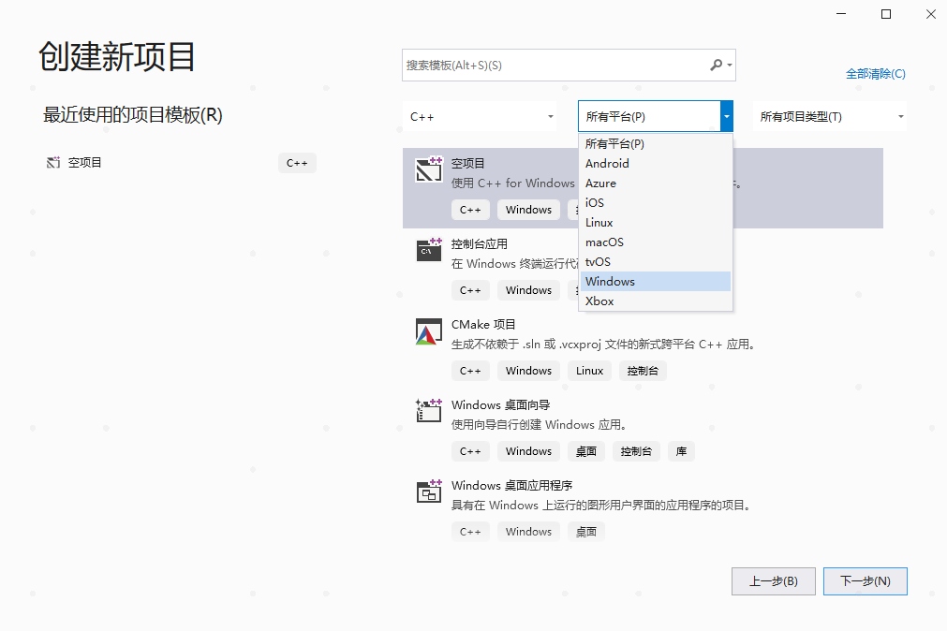Click the 控制台 tag under Windows 桌面向导
The width and height of the screenshot is (947, 631).
coord(636,451)
